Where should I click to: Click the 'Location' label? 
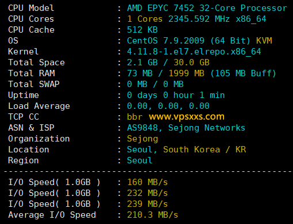[x=29, y=150]
